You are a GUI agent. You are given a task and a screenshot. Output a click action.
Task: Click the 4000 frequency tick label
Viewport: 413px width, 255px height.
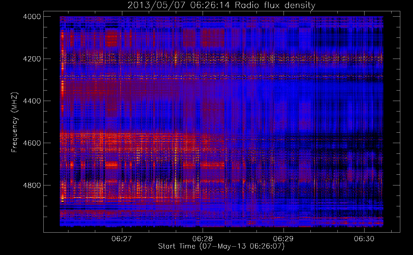pyautogui.click(x=32, y=17)
